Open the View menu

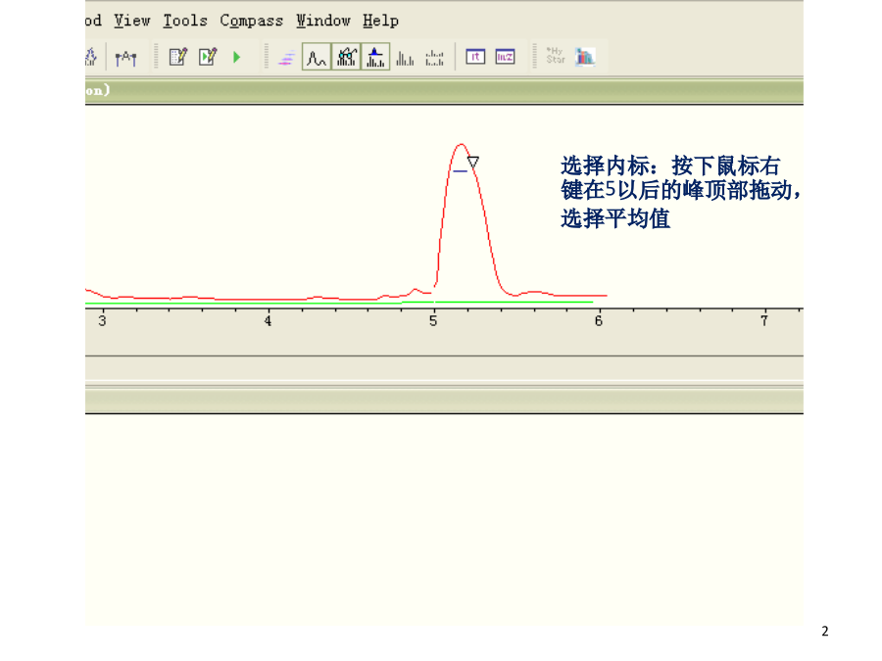tap(132, 21)
